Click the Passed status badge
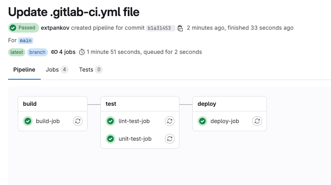The width and height of the screenshot is (331, 185). (x=23, y=28)
